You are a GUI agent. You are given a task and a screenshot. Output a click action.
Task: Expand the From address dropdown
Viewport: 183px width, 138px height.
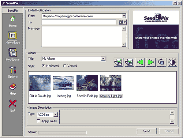(x=124, y=16)
